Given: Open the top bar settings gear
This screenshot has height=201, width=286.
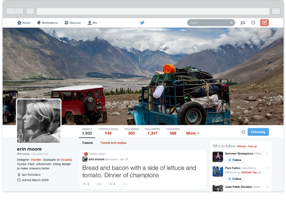Looking at the screenshot, I should click(253, 23).
